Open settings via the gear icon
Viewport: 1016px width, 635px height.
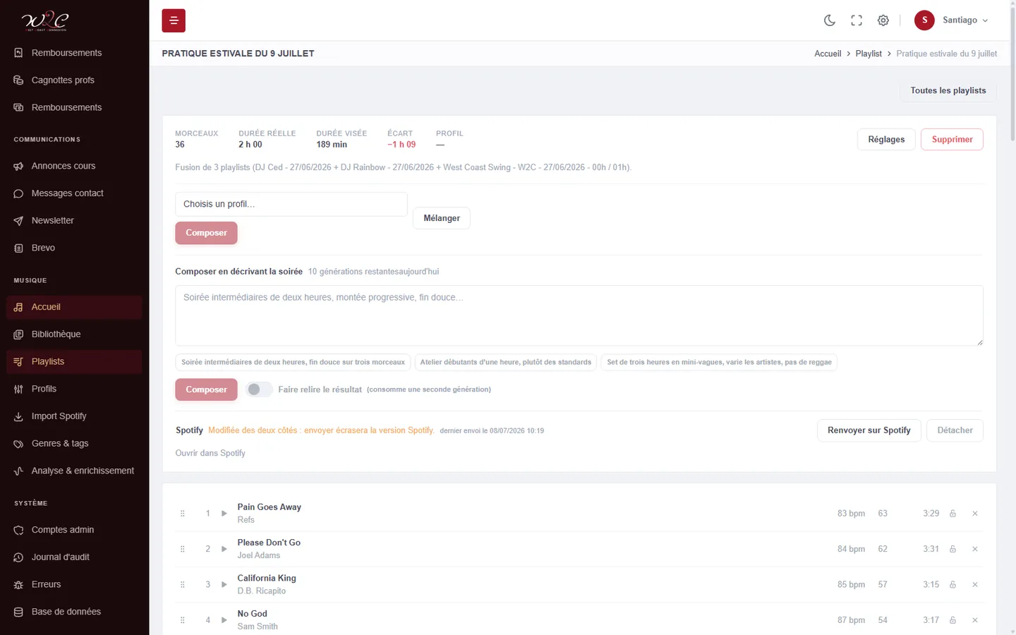point(883,20)
